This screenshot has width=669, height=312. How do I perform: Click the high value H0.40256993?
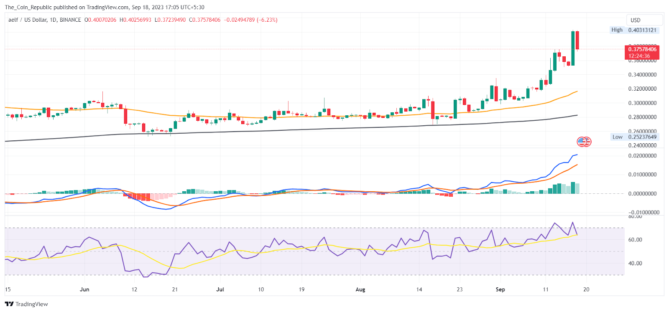point(135,20)
